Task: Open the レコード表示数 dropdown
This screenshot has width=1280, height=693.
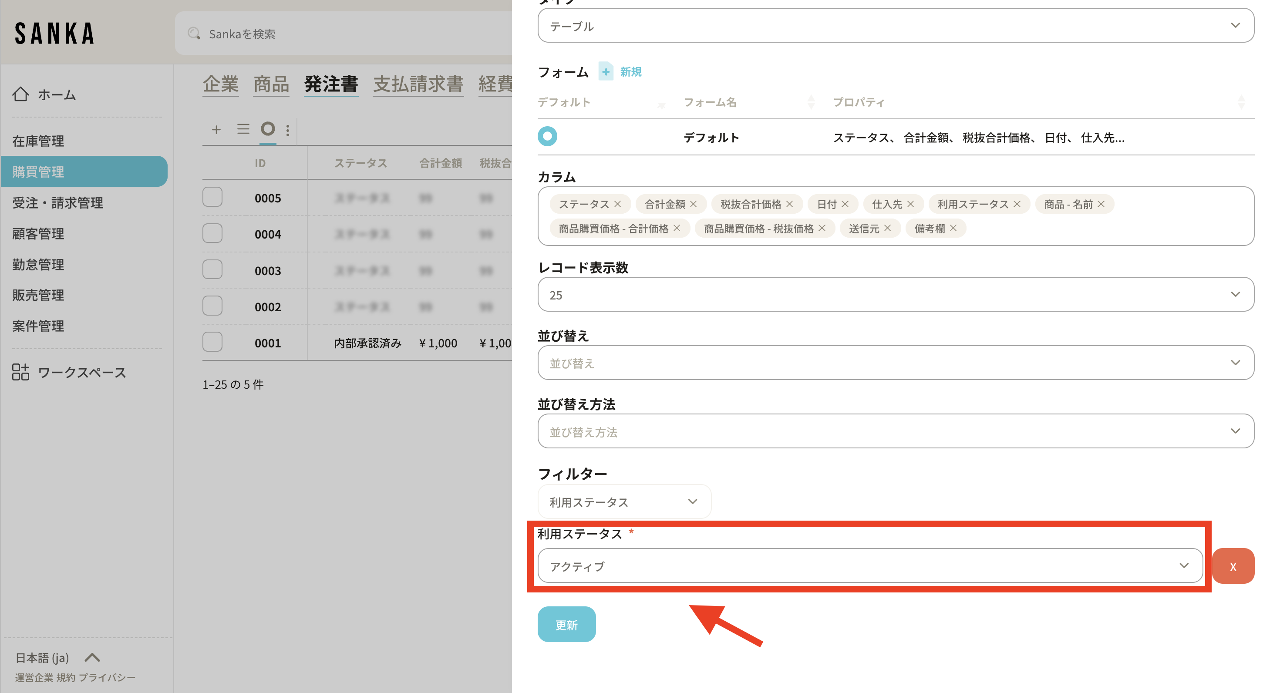Action: [x=896, y=295]
